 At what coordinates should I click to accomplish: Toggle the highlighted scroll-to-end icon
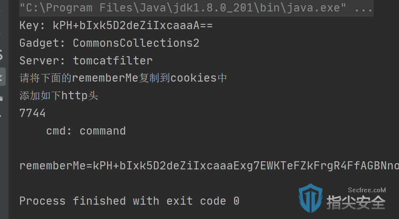click(2, 77)
